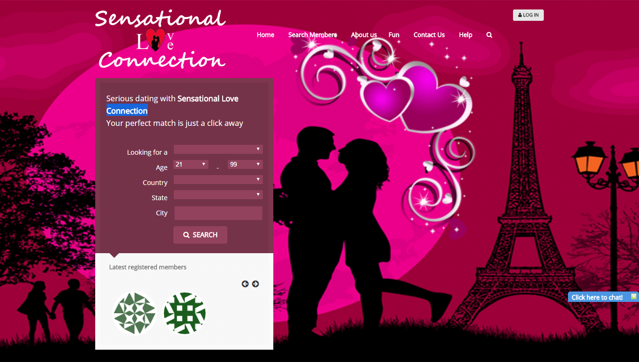
Task: Open the About us page
Action: click(364, 35)
